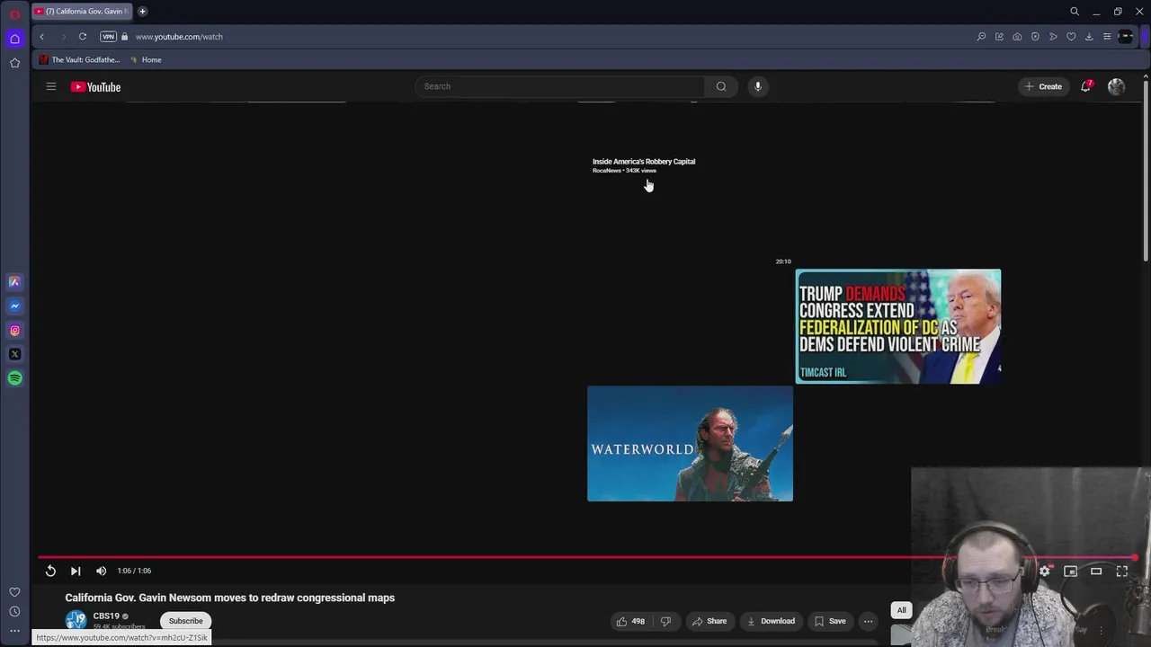Skip to next video
1151x647 pixels.
(76, 571)
